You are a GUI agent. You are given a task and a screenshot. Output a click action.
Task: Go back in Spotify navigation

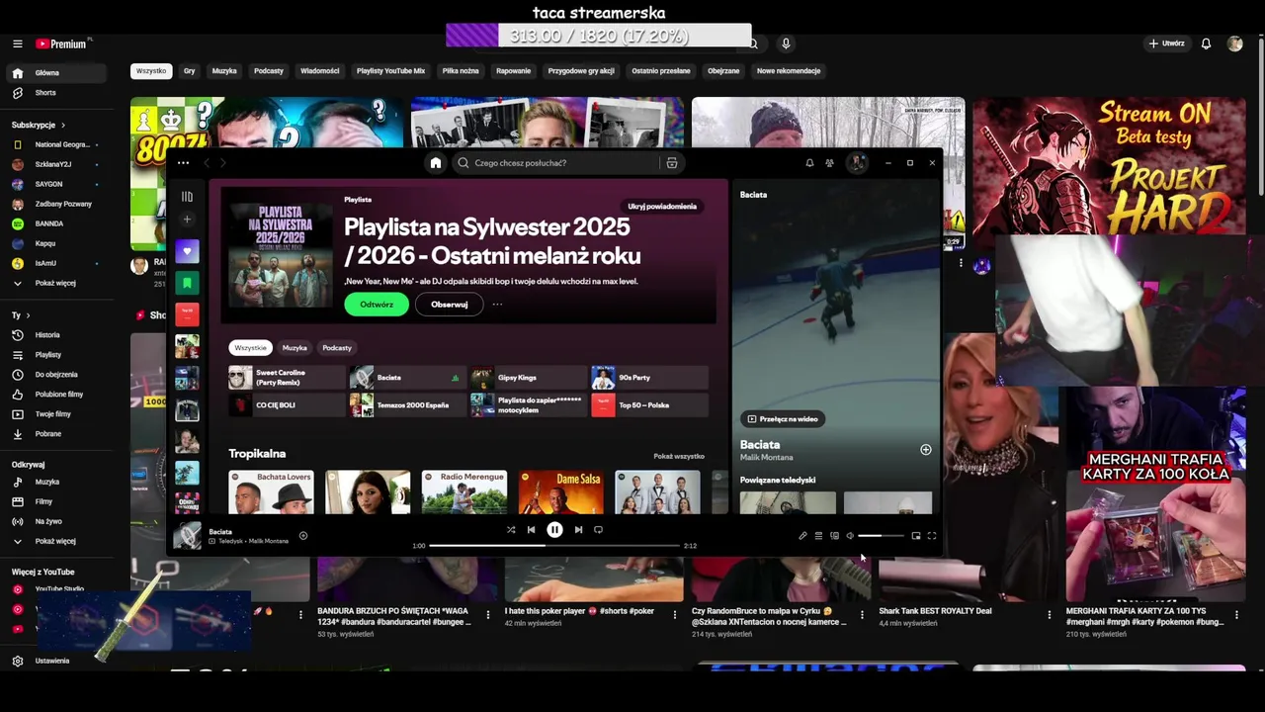[x=207, y=163]
